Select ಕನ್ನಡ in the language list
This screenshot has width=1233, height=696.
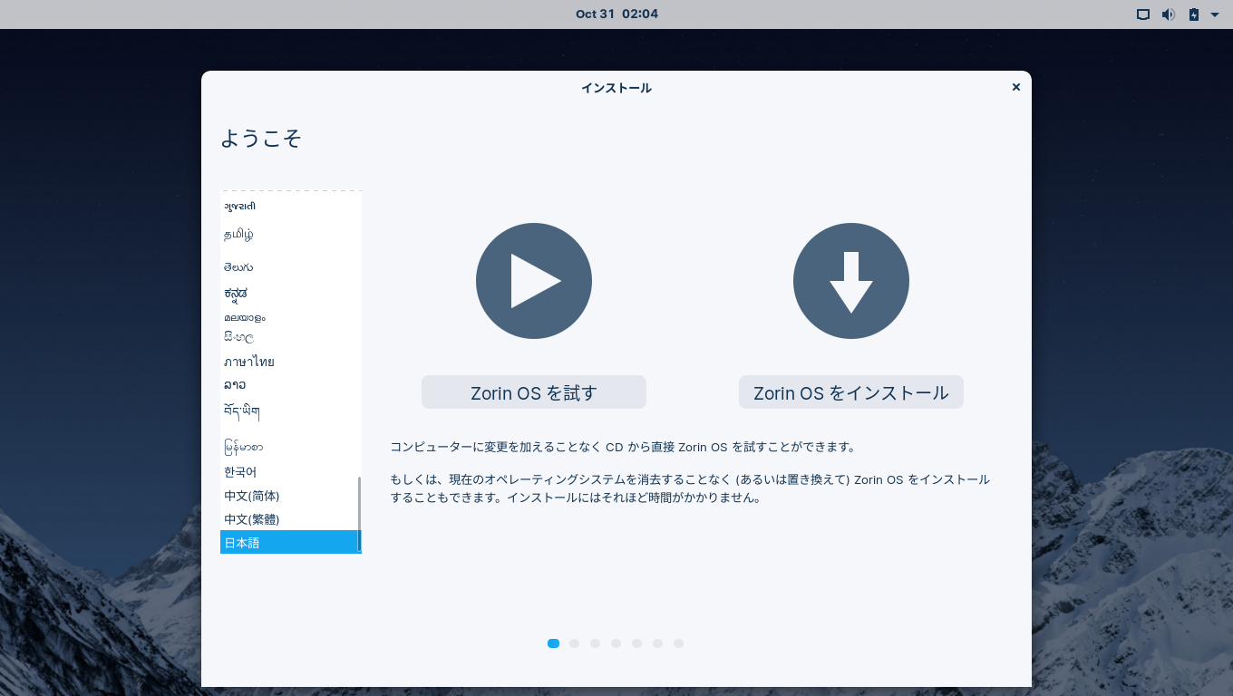click(290, 294)
